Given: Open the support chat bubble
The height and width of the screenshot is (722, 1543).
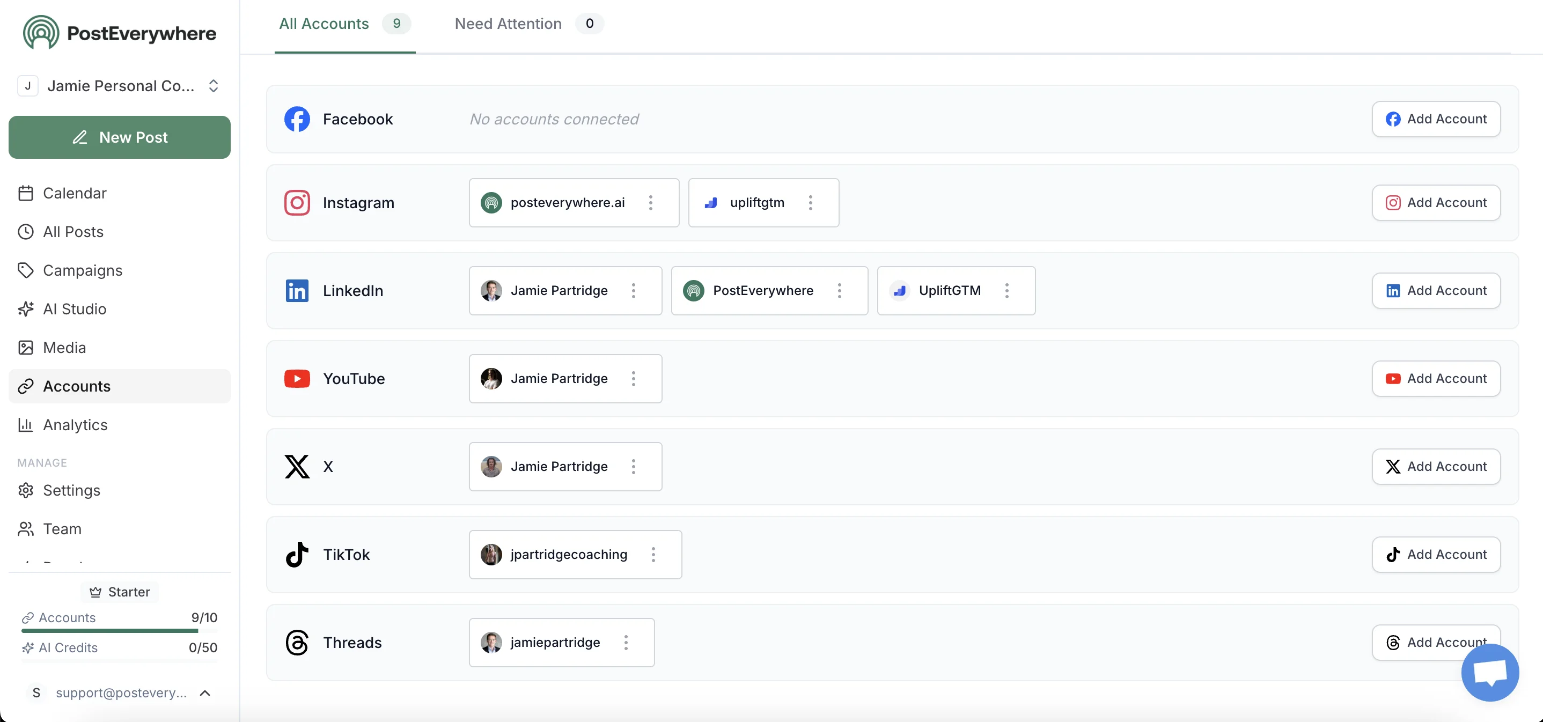Looking at the screenshot, I should [1490, 673].
